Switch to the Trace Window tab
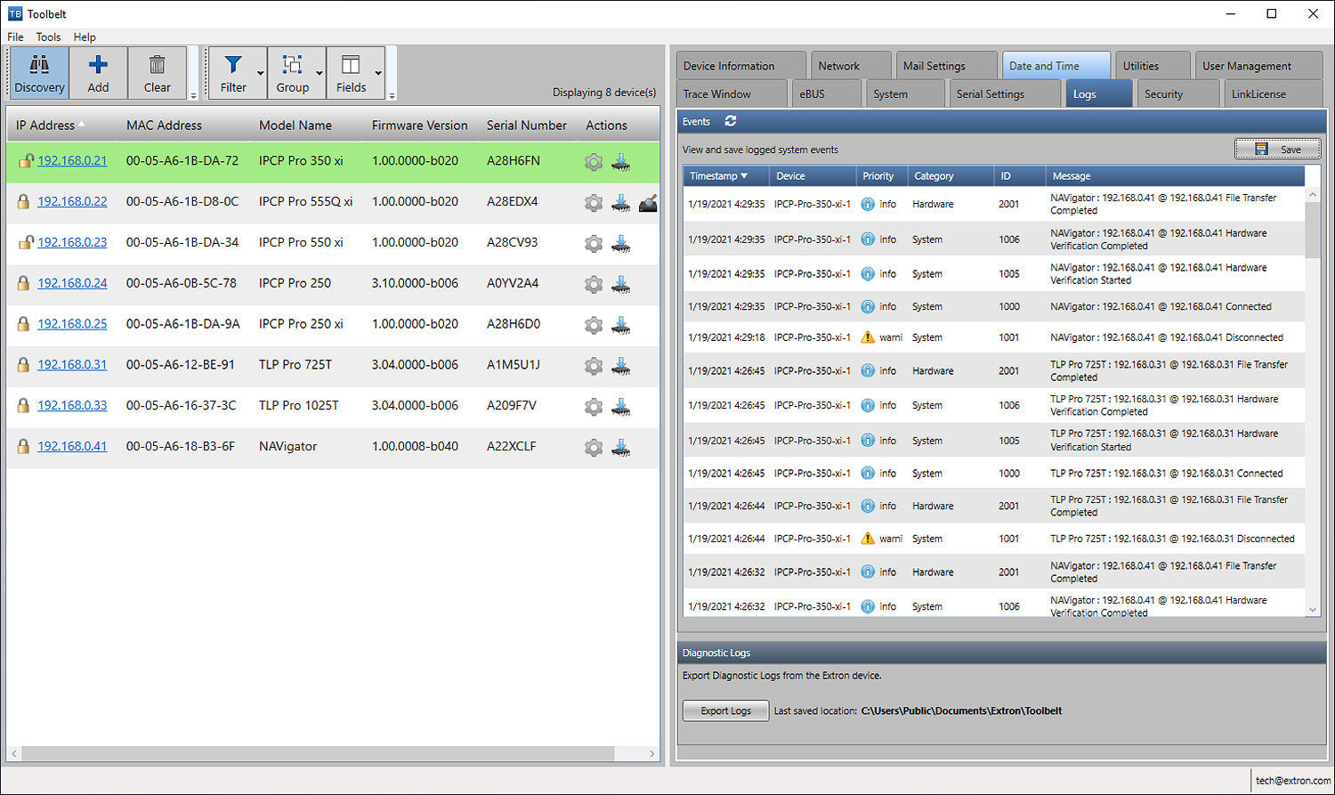 pyautogui.click(x=732, y=93)
